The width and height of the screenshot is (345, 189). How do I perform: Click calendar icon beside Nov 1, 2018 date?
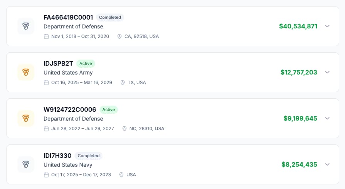coord(46,36)
